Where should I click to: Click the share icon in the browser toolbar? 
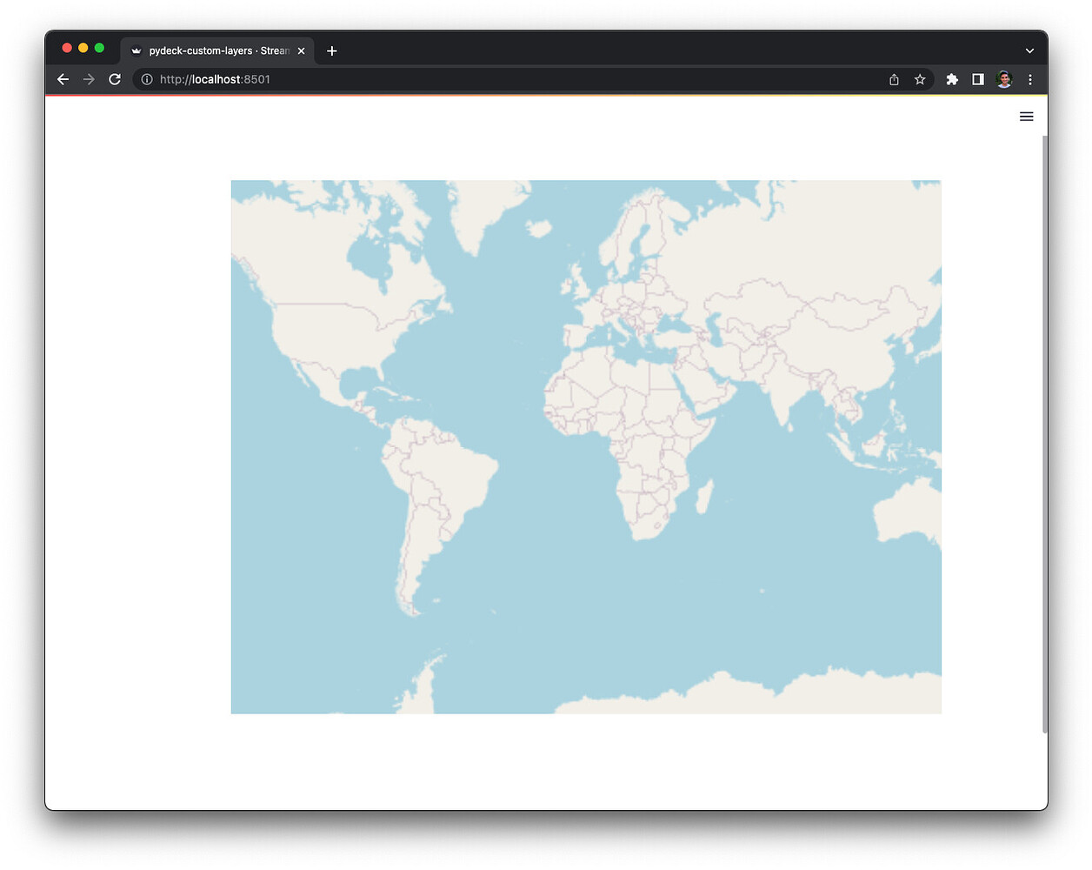click(894, 79)
